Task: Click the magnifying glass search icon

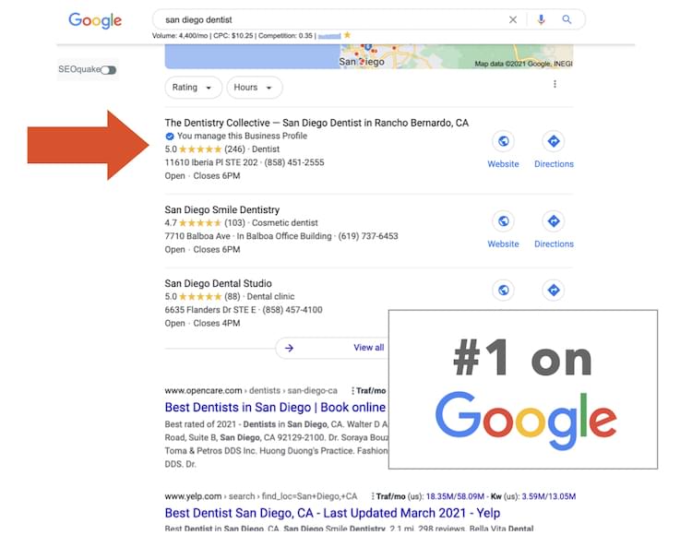Action: click(567, 19)
